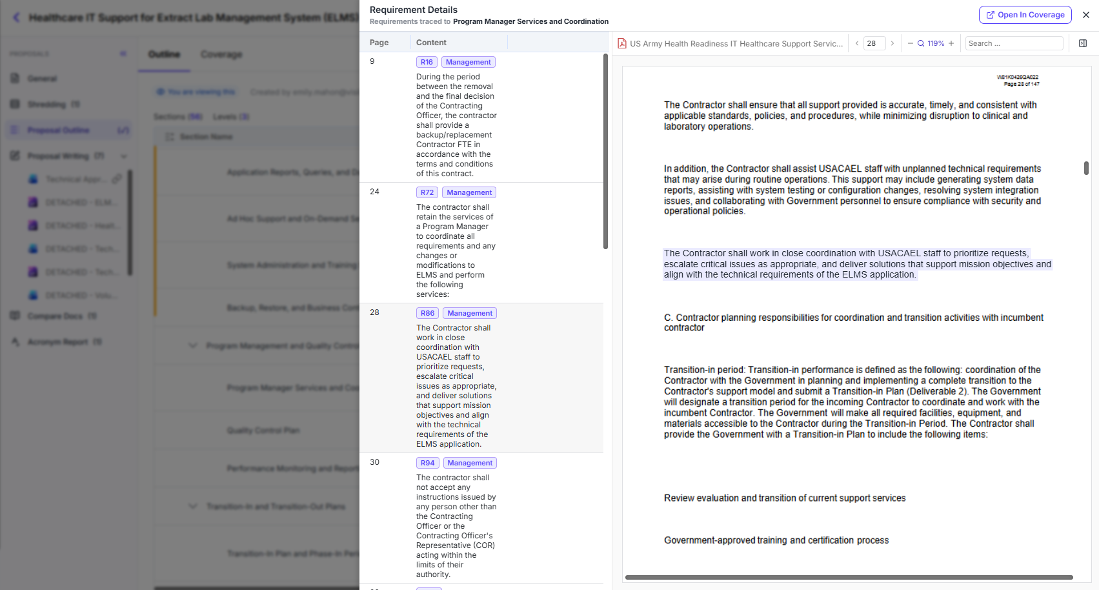Close the Requirement Details panel
The width and height of the screenshot is (1099, 590).
click(1086, 15)
